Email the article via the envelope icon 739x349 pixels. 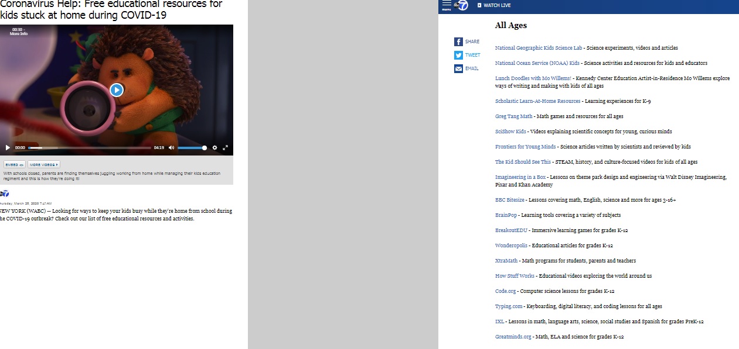(x=458, y=68)
